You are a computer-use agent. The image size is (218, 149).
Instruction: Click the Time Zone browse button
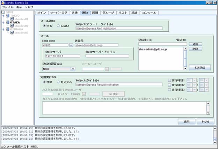pyautogui.click(x=71, y=45)
